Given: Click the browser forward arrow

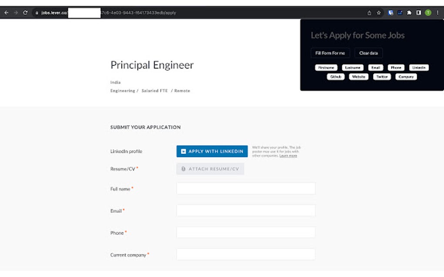Looking at the screenshot, I should [x=16, y=13].
